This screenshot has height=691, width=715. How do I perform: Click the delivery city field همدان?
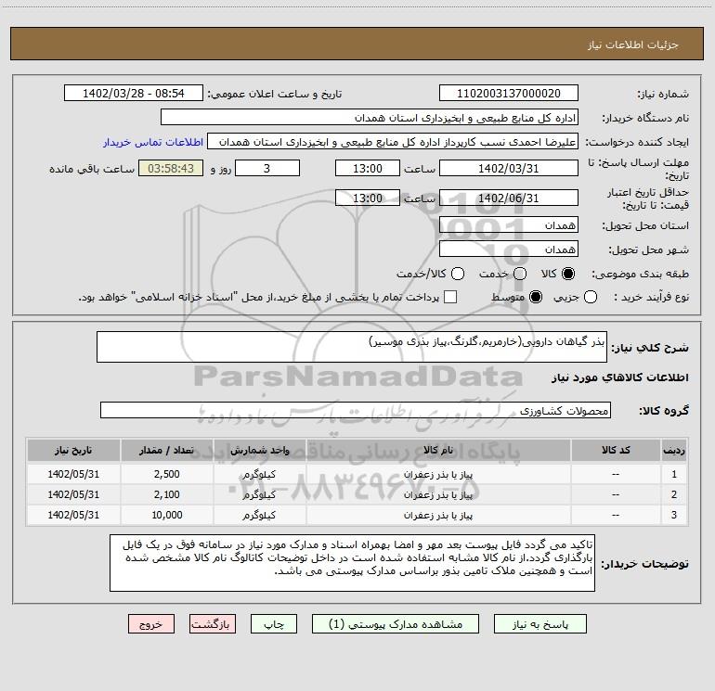click(509, 250)
